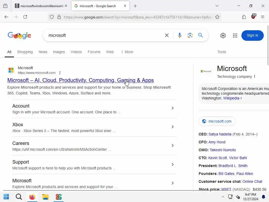The width and height of the screenshot is (269, 202).
Task: Switch to the News tab
Action: [x=43, y=52]
